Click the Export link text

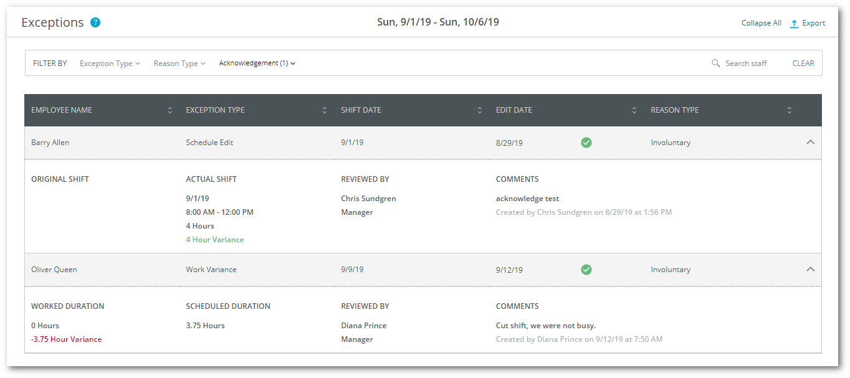point(813,24)
